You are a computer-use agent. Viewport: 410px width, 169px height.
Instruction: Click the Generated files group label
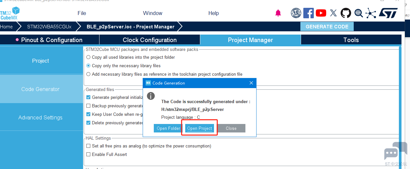tap(100, 89)
